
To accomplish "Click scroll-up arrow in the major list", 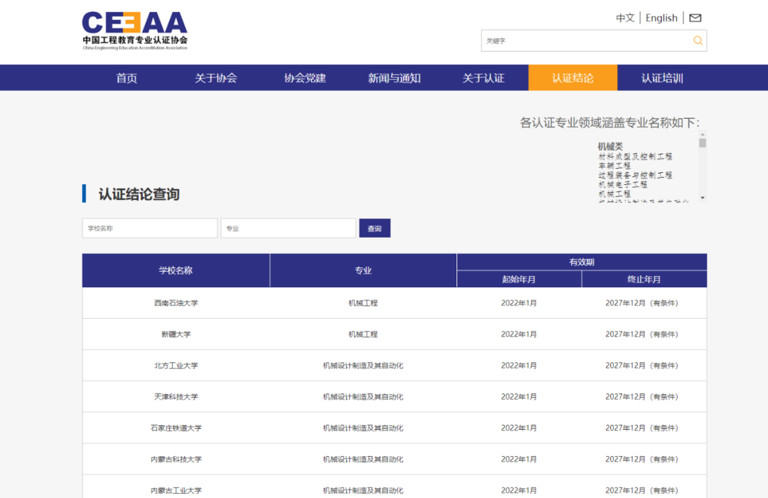I will 703,134.
